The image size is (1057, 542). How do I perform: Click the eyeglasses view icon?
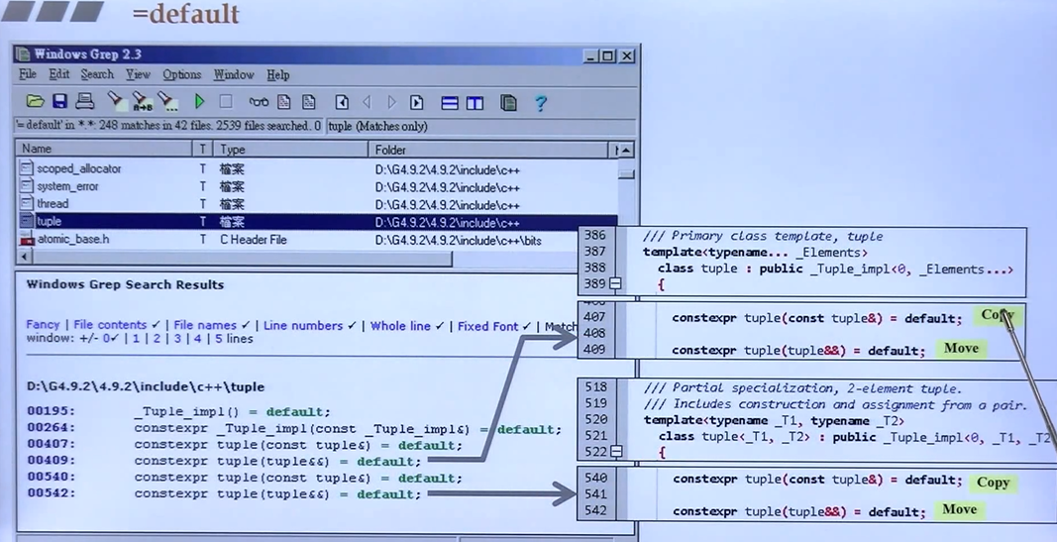[x=259, y=102]
